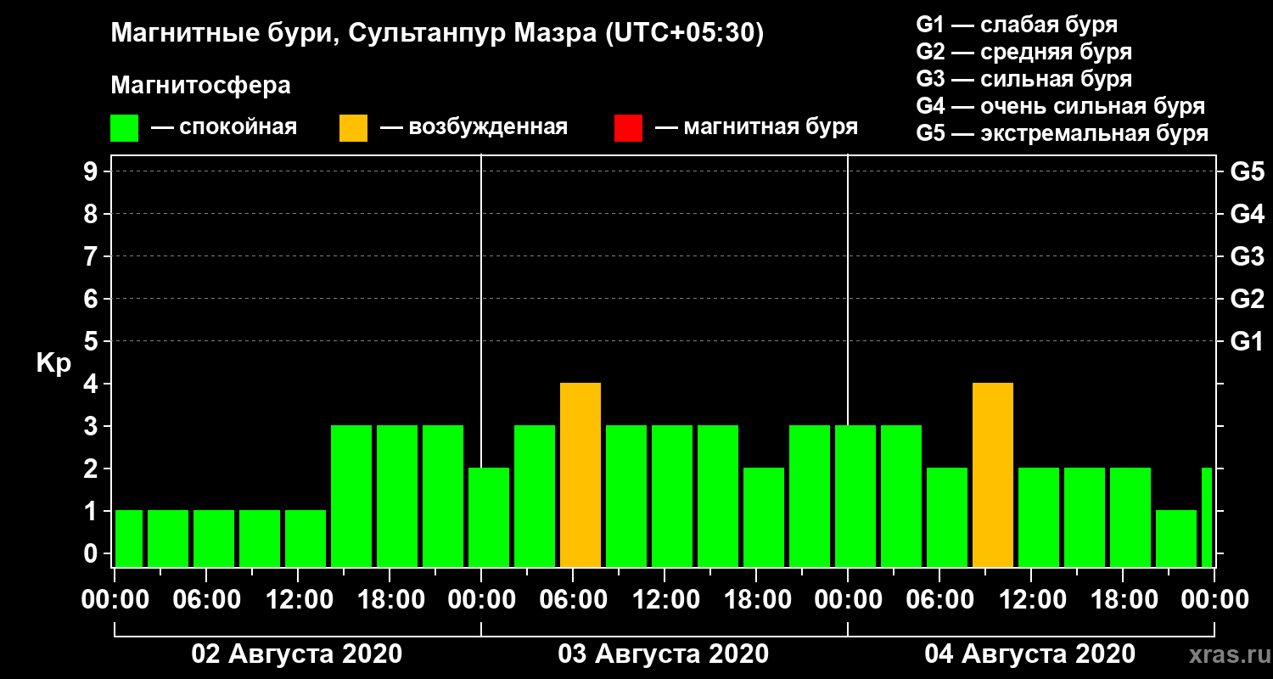1273x679 pixels.
Task: Click the 'G4' label on the right axis
Action: [1247, 214]
